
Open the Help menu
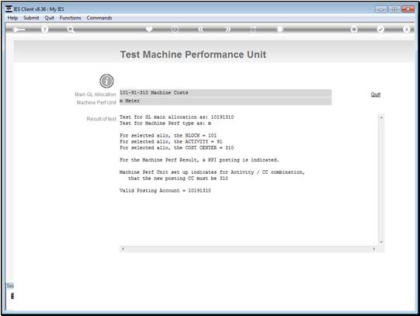click(x=12, y=18)
